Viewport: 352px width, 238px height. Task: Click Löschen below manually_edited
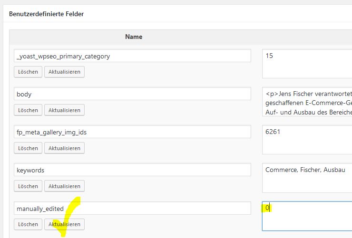(28, 224)
